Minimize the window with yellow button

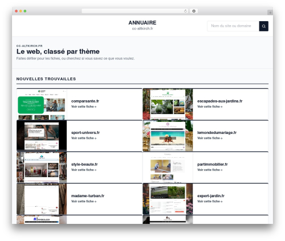click(x=21, y=11)
